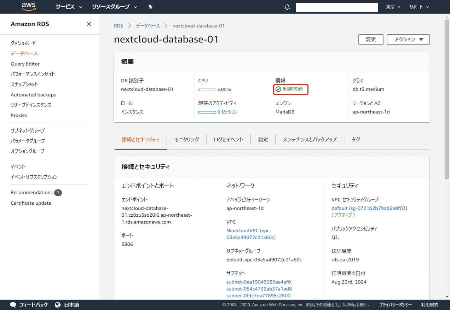Click the MariaDB engine value

click(285, 112)
